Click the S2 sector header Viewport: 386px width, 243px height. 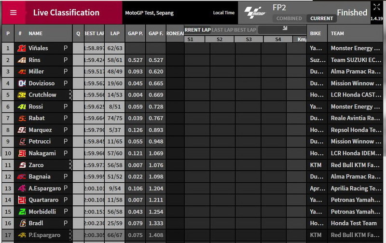click(x=220, y=40)
